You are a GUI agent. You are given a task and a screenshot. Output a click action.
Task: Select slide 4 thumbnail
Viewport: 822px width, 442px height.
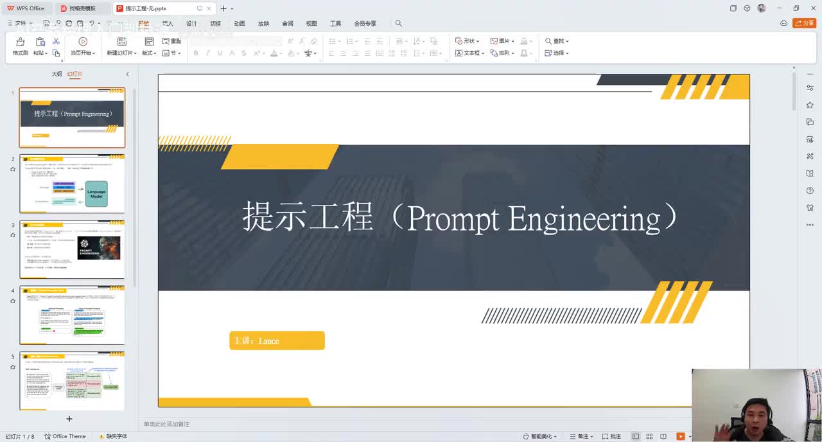tap(73, 315)
